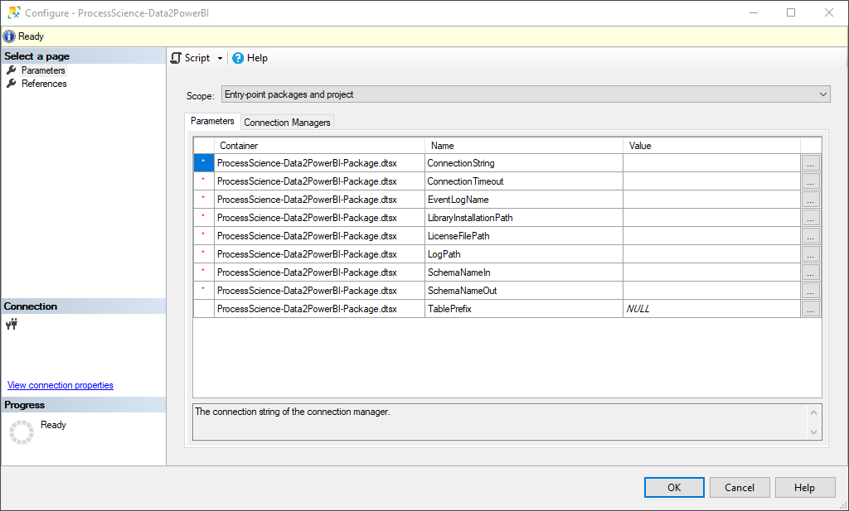The image size is (849, 511).
Task: Click the Cancel button
Action: (x=739, y=487)
